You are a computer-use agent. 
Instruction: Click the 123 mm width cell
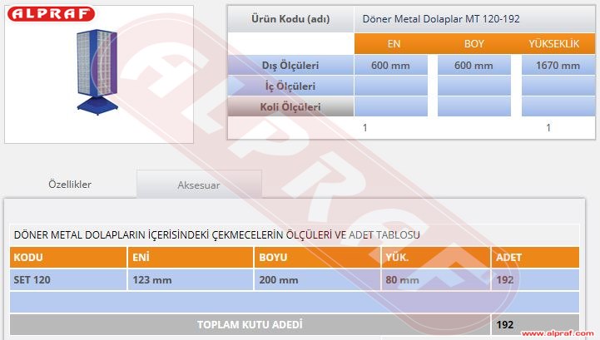click(190, 280)
